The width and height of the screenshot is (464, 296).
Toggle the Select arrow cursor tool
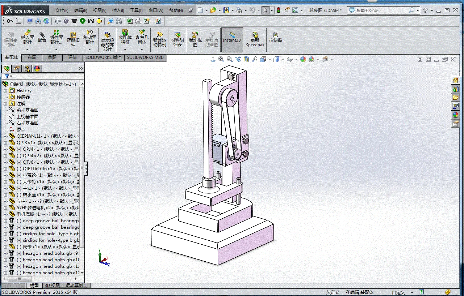coord(266,10)
